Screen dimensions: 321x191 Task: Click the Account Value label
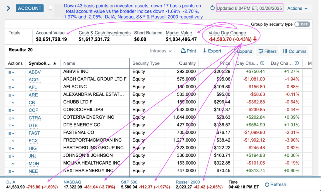point(50,33)
